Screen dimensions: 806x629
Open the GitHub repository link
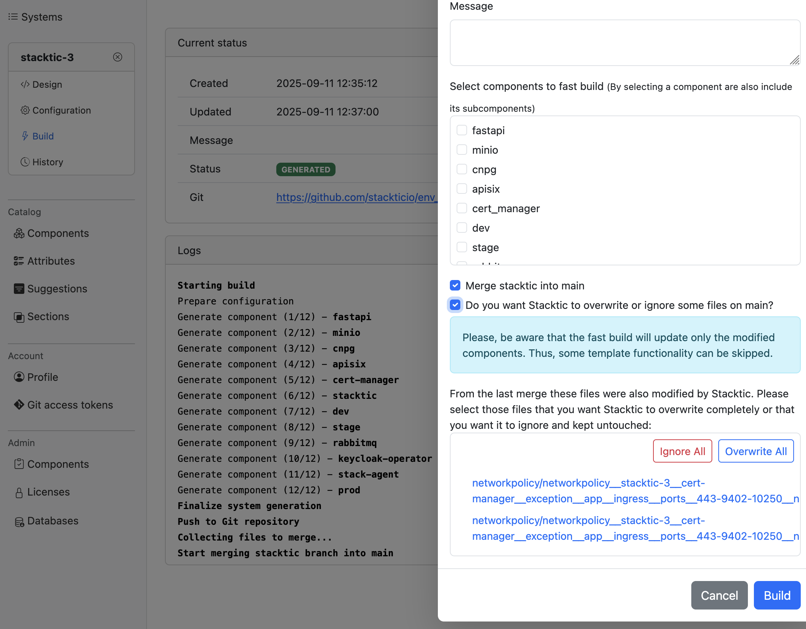(x=357, y=197)
